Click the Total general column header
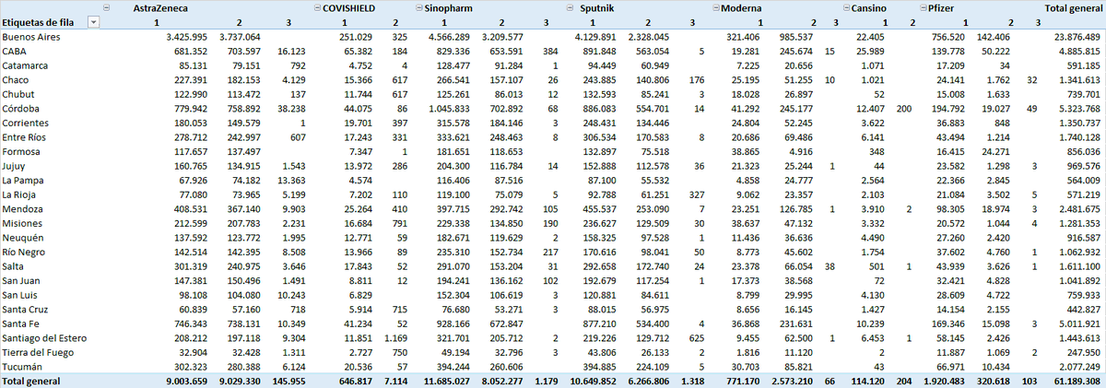1106x388 pixels. (1072, 7)
